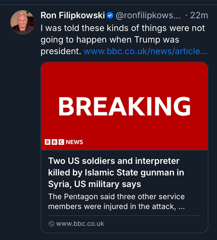The width and height of the screenshot is (217, 240).
Task: Click the blue verified badge
Action: pos(110,16)
